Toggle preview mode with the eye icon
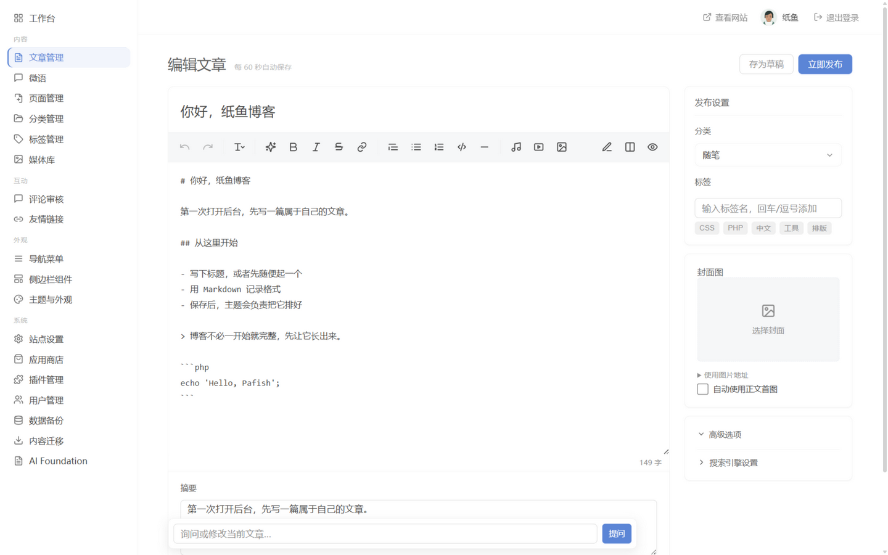 coord(652,147)
